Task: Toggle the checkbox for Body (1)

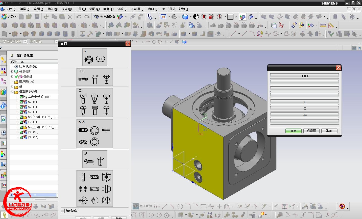Action: 21,102
